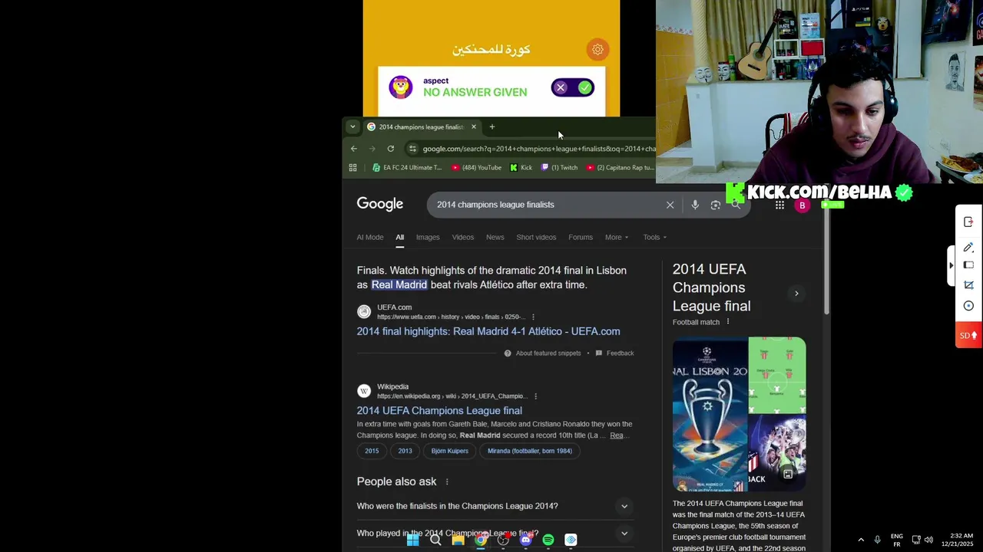
Task: Switch to Forums results tab
Action: click(581, 237)
